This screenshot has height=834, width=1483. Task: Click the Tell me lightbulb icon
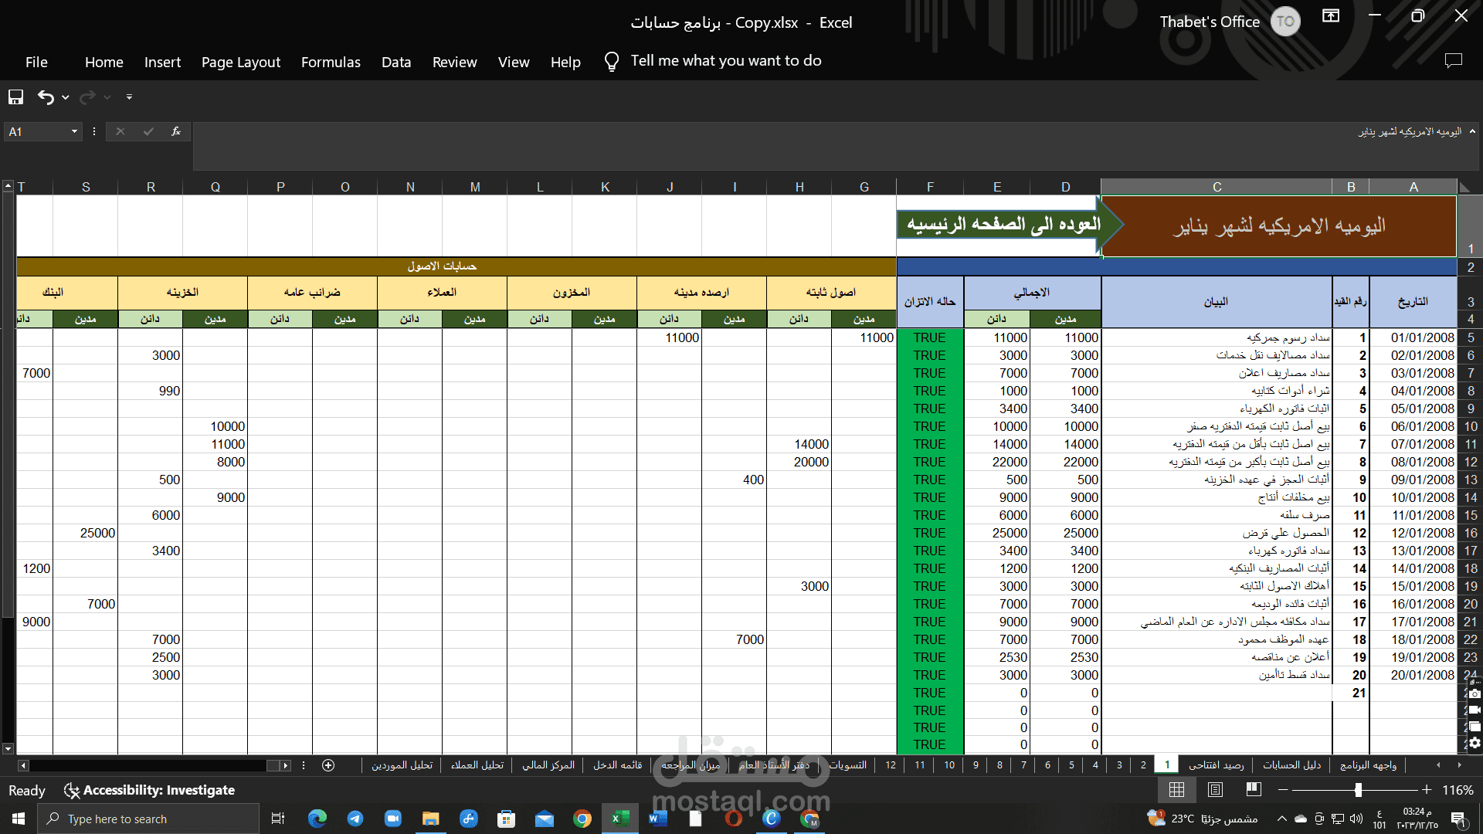[x=612, y=62]
